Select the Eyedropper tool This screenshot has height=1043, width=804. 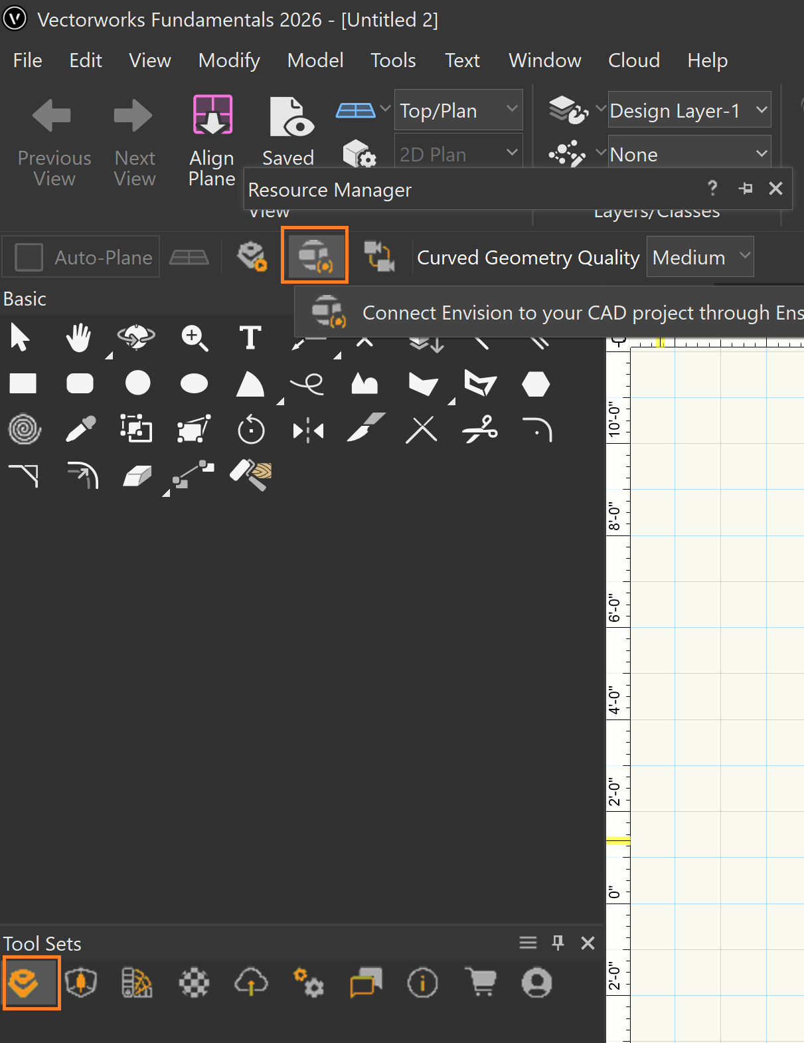(x=80, y=429)
